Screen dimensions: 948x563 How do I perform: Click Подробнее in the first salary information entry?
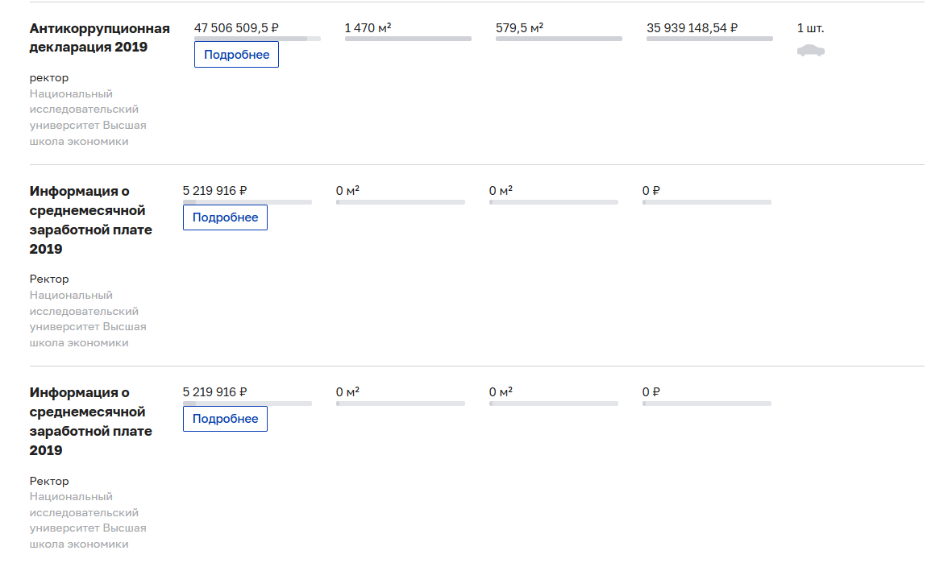tap(225, 217)
